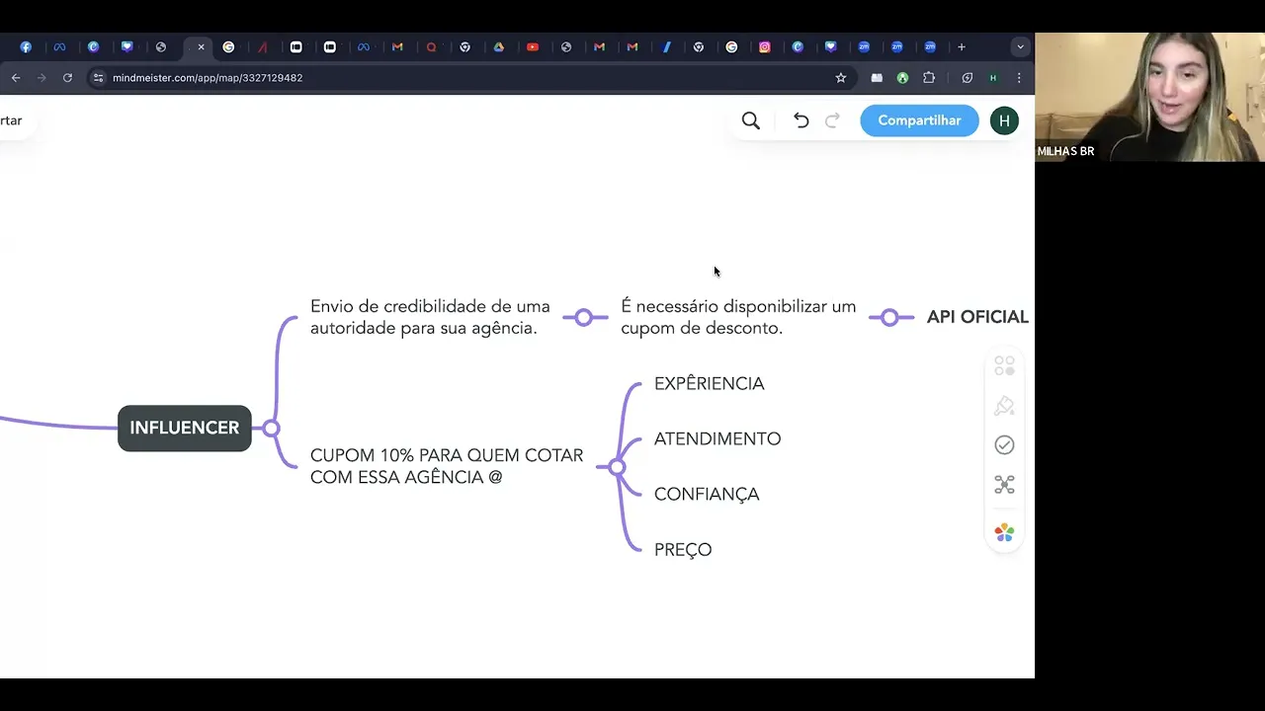
Task: Select the É necessário disponibilizar um cupom topic
Action: click(x=738, y=317)
